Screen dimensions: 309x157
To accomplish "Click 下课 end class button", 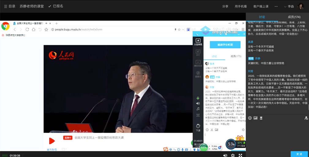I will click(198, 128).
